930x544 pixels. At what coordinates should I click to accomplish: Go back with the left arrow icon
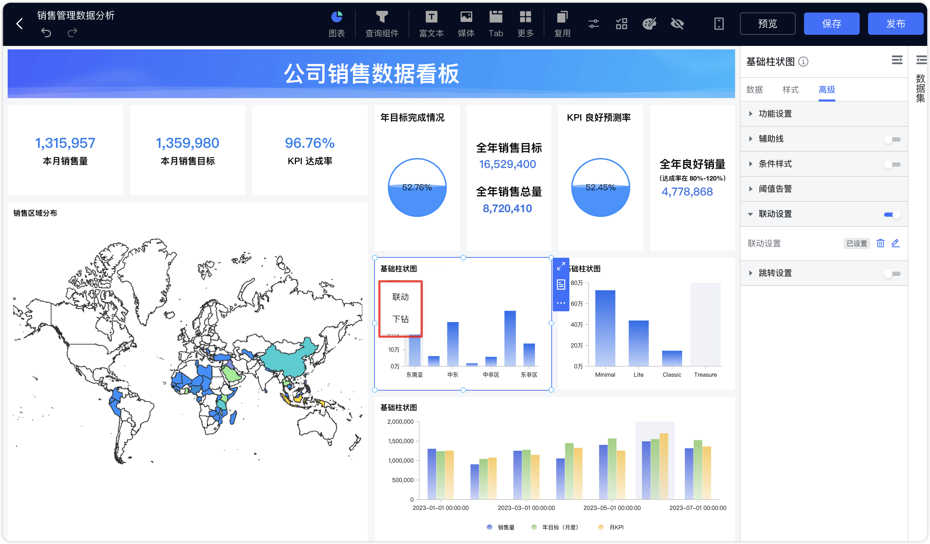coord(19,24)
